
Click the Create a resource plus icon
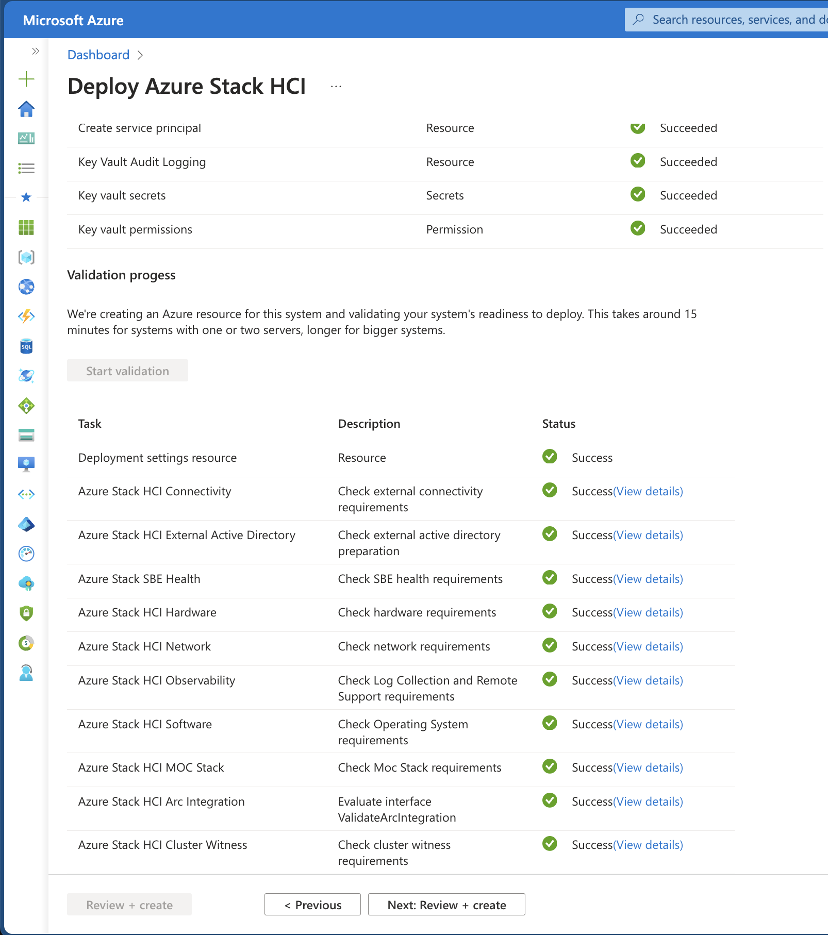26,79
